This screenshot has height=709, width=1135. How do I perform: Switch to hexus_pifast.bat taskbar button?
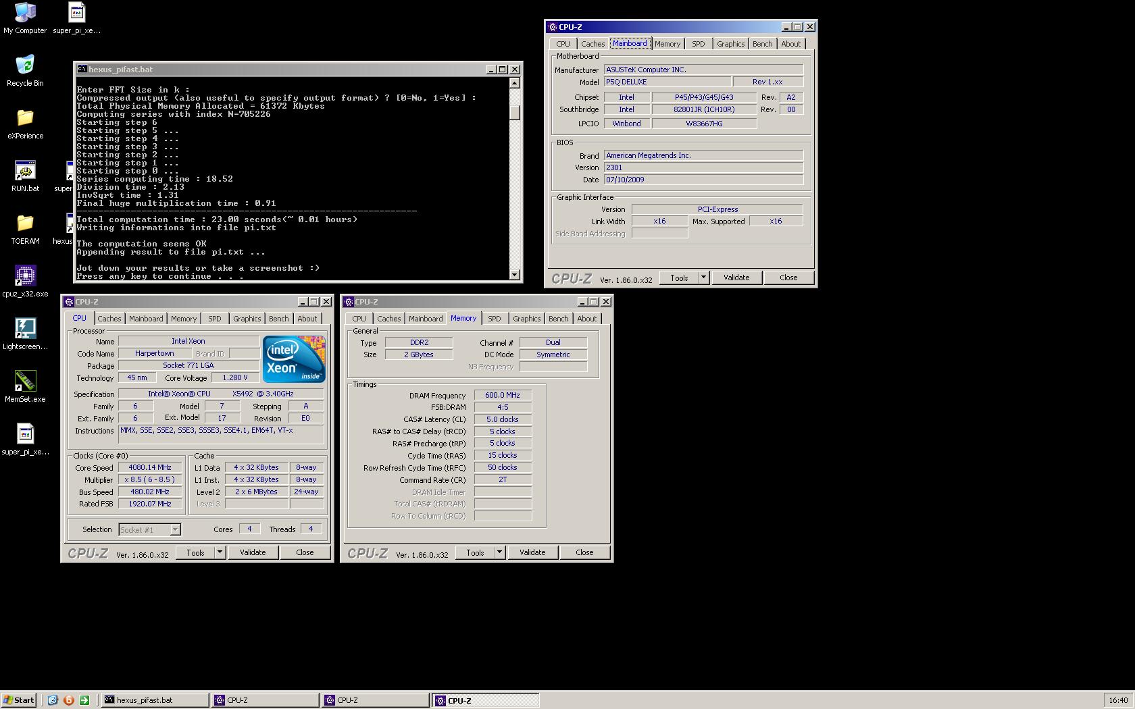pos(155,700)
